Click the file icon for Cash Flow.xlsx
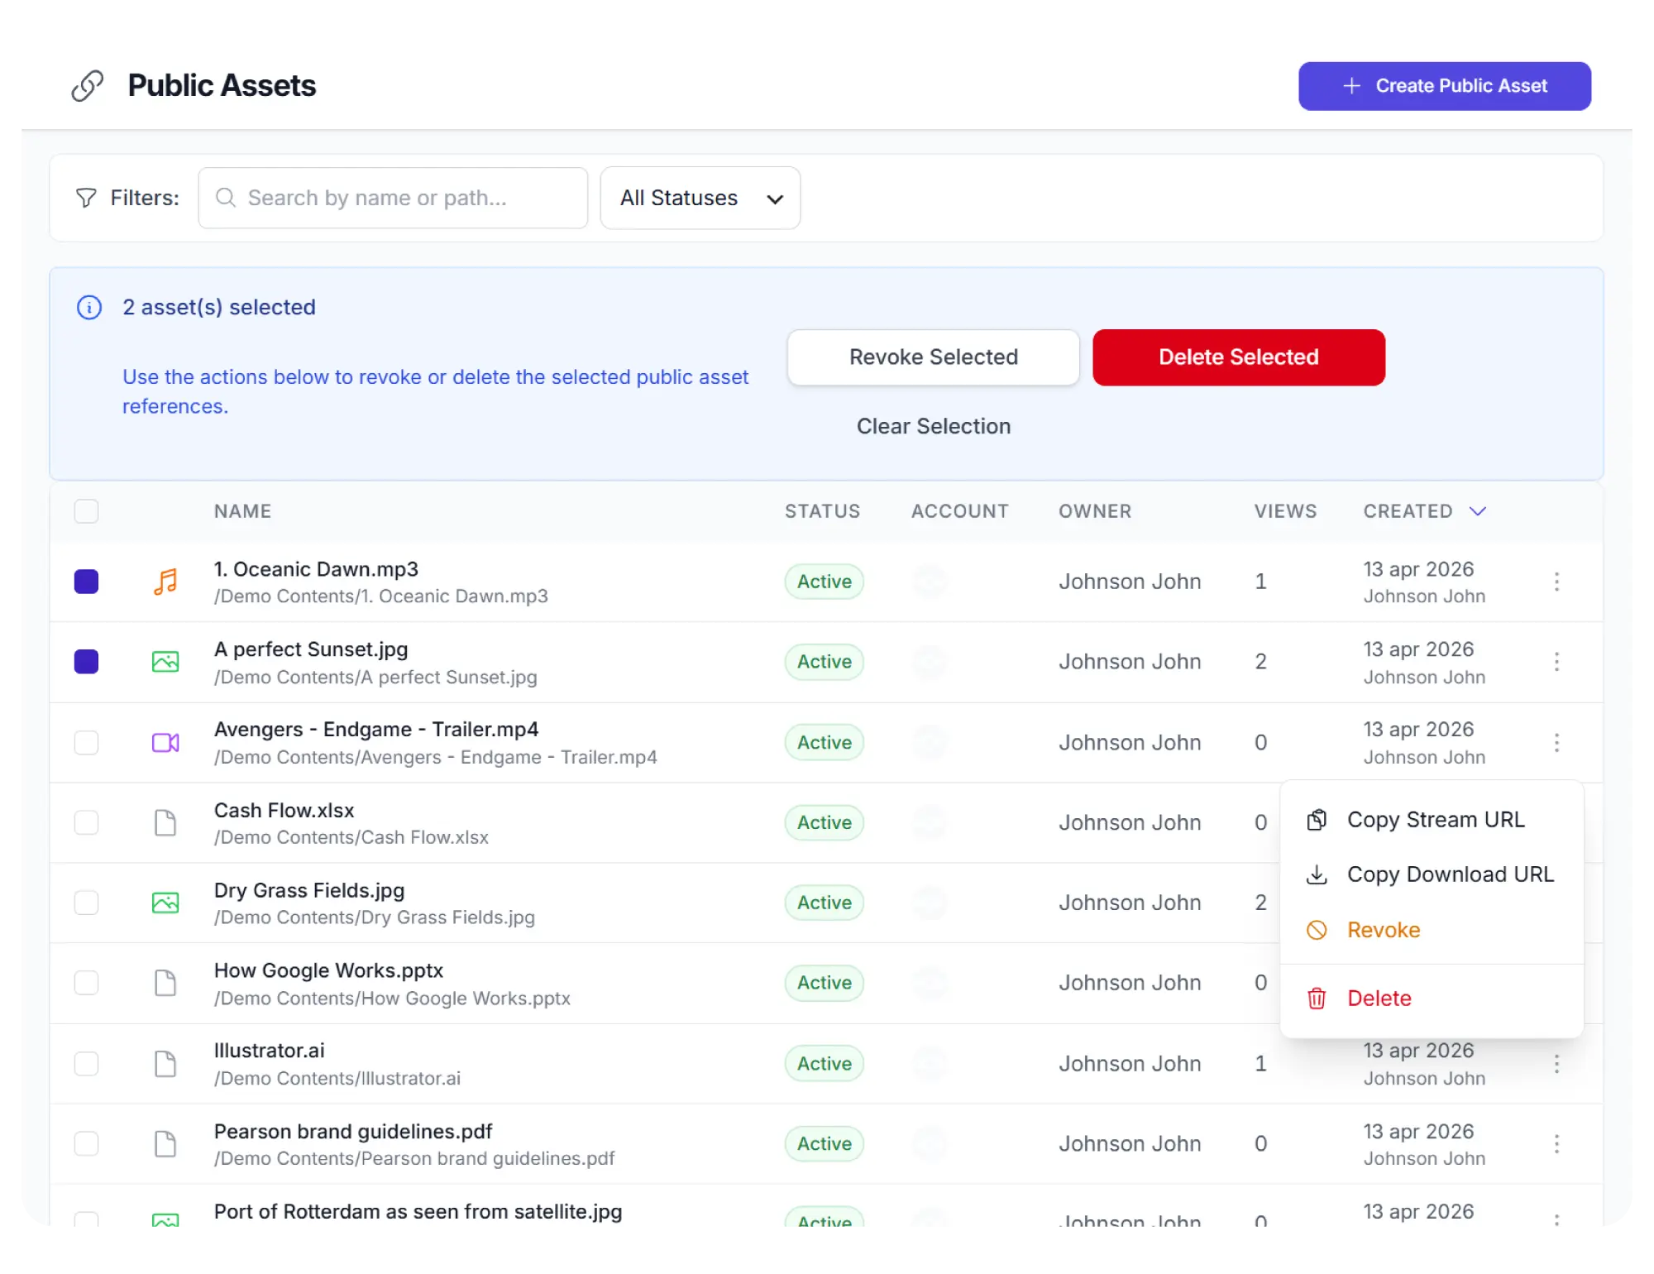 coord(165,823)
